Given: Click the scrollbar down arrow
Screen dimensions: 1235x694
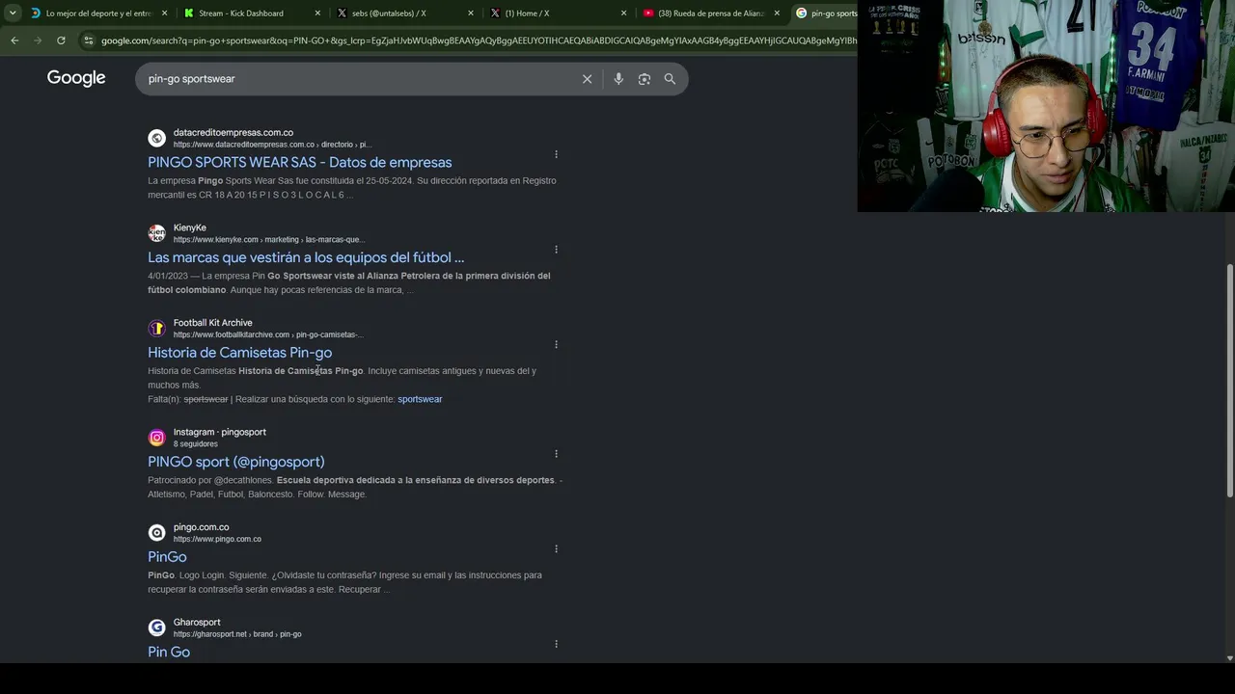Looking at the screenshot, I should pyautogui.click(x=1229, y=658).
